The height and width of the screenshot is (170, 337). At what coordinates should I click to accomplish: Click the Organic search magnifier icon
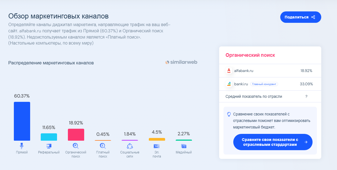76,146
